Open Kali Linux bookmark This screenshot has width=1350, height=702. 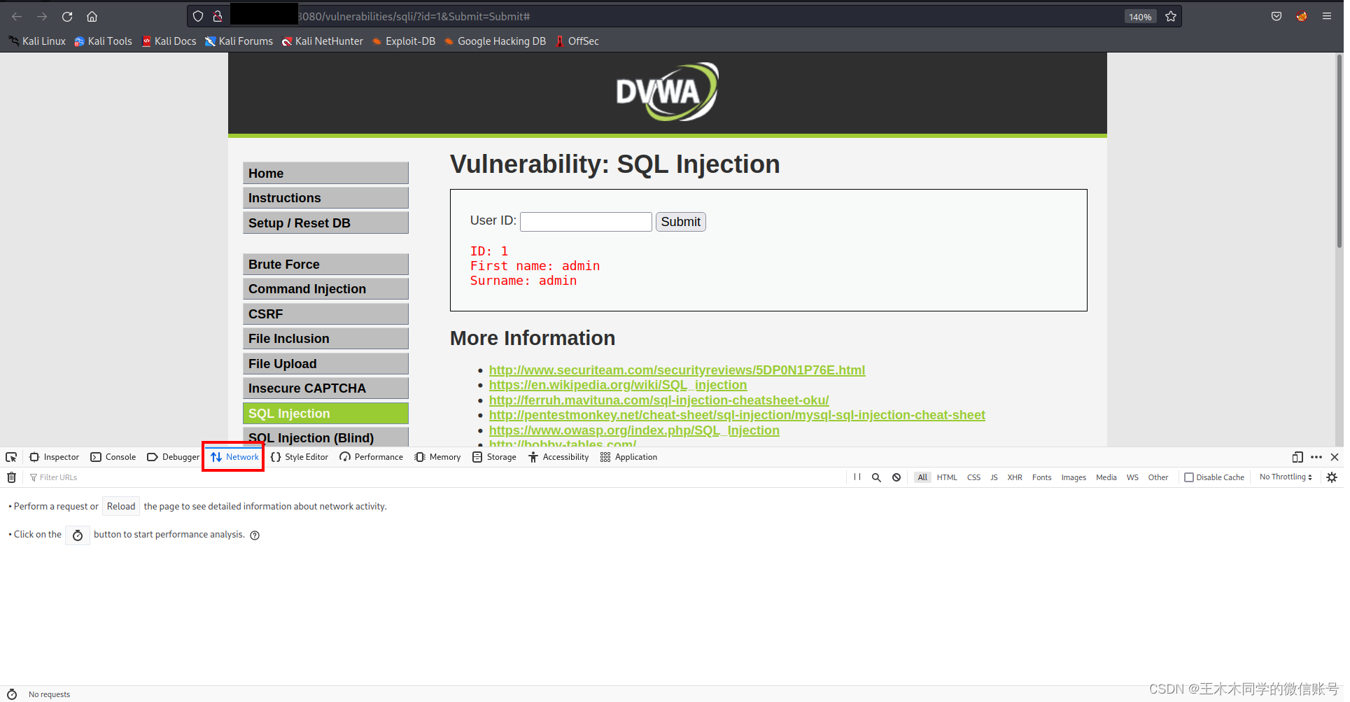(x=37, y=41)
